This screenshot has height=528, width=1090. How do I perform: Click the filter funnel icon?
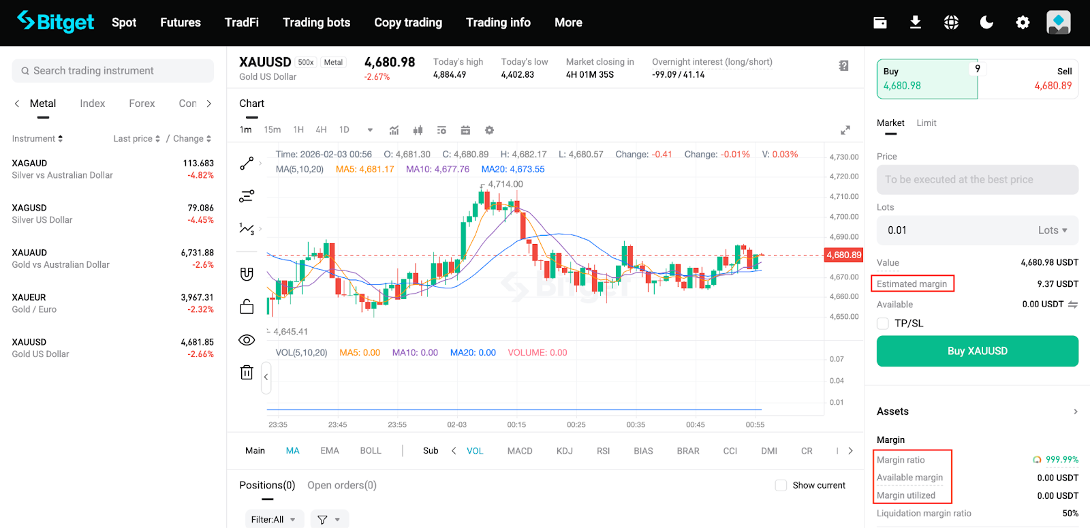coord(322,520)
